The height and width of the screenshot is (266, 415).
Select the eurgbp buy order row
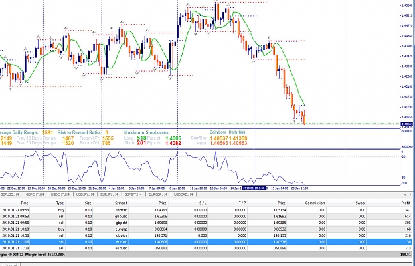coord(207,229)
